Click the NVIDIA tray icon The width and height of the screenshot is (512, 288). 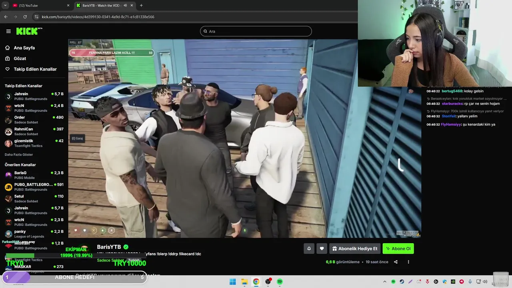coord(453,282)
